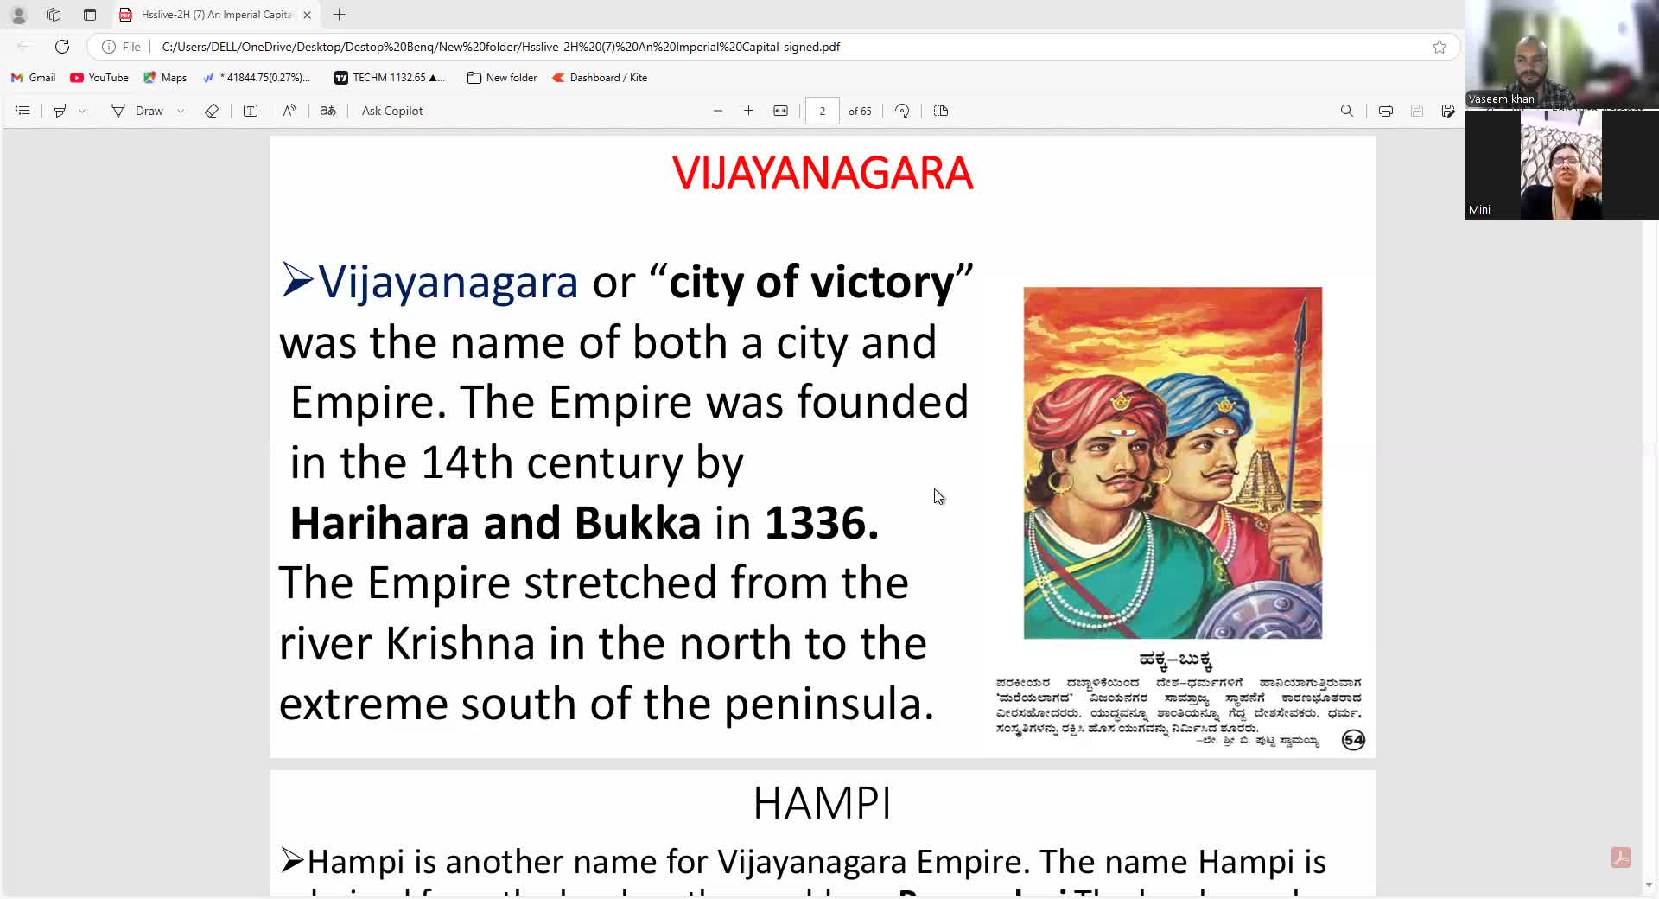Click the Save as icon in PDF toolbar
This screenshot has width=1659, height=899.
[1448, 111]
